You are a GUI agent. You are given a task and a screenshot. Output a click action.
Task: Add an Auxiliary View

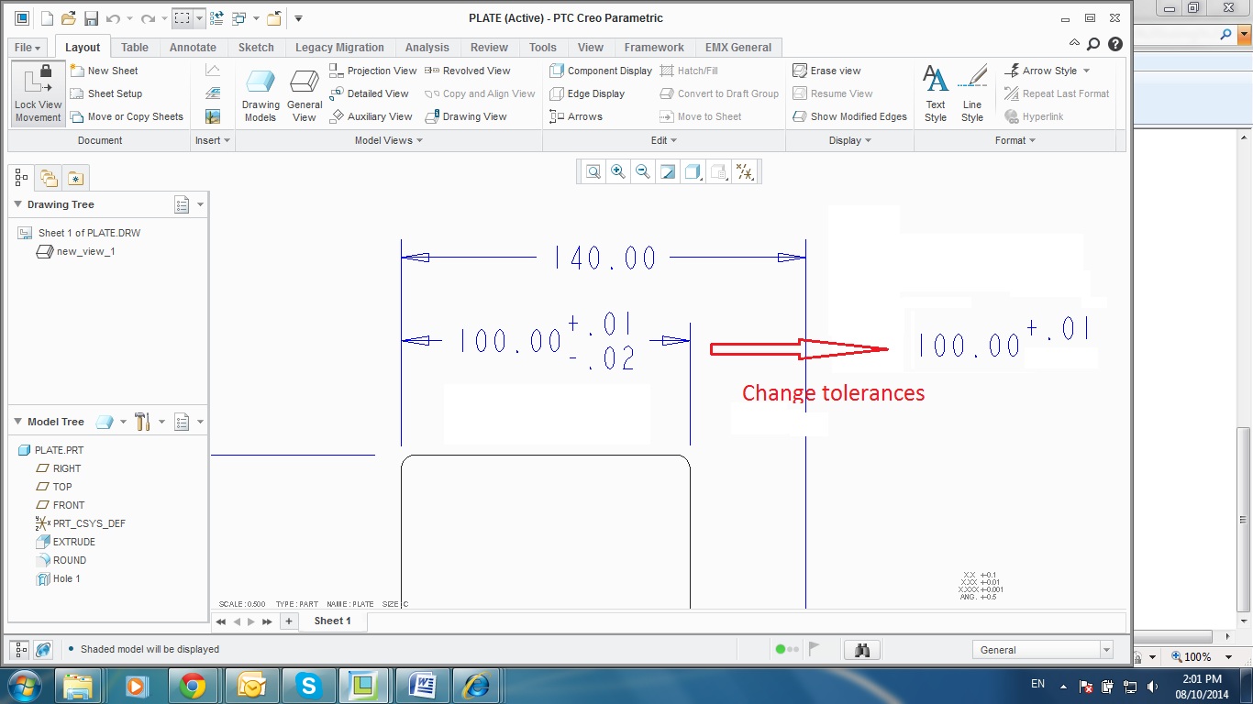371,116
